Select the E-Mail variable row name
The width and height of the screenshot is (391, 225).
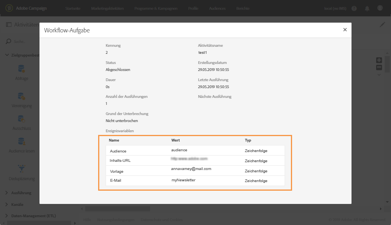(115, 181)
